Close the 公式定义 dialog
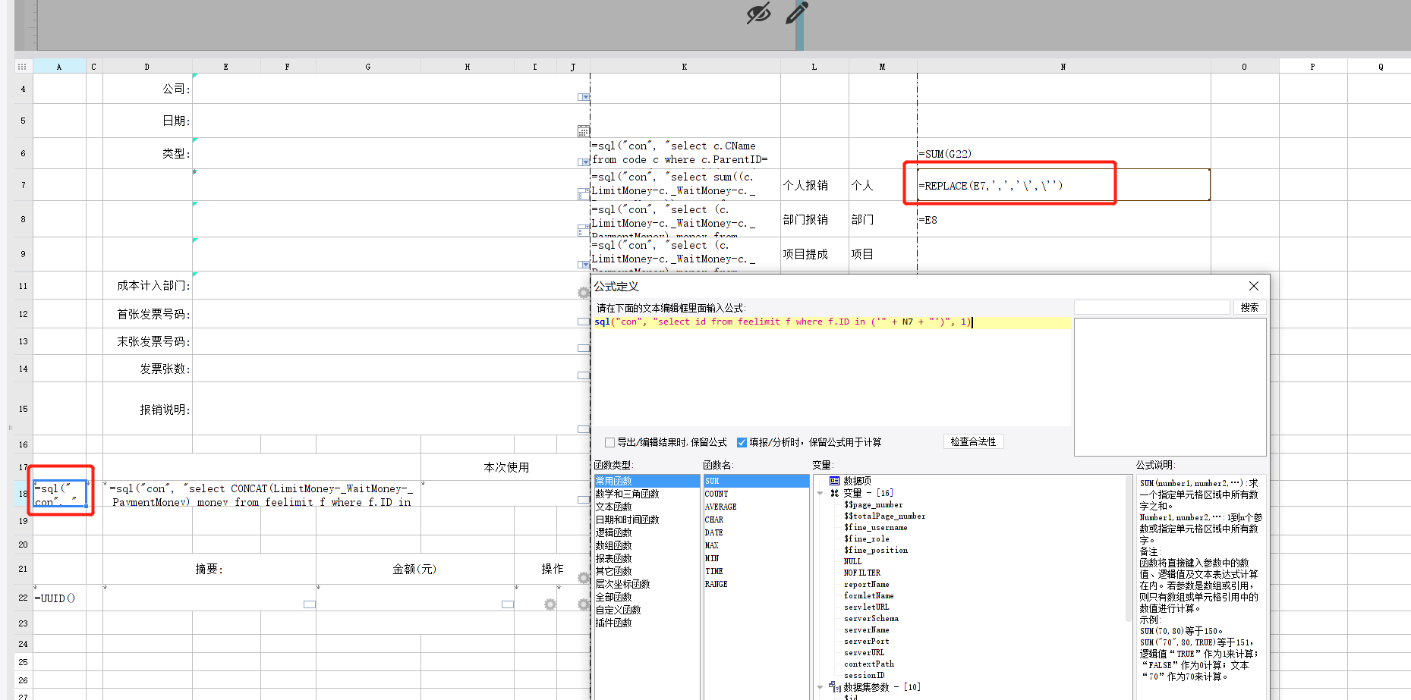Screen dimensions: 1411x700 [x=1254, y=286]
